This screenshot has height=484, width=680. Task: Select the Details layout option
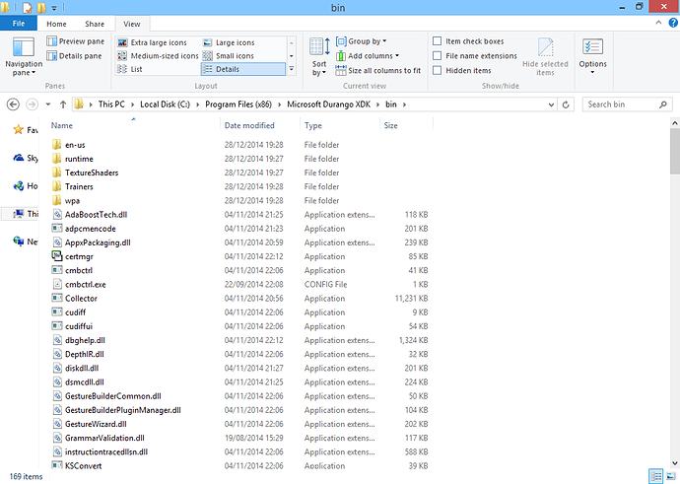[242, 69]
